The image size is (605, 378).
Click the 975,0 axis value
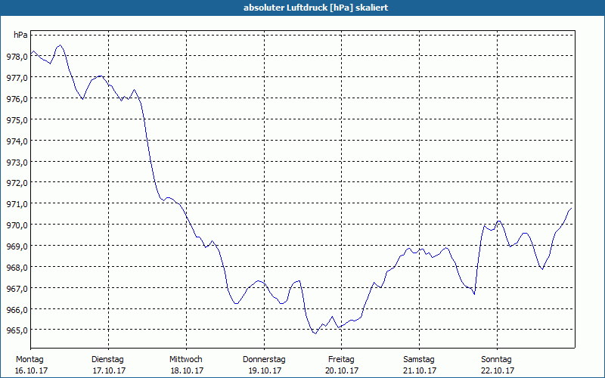click(x=17, y=120)
